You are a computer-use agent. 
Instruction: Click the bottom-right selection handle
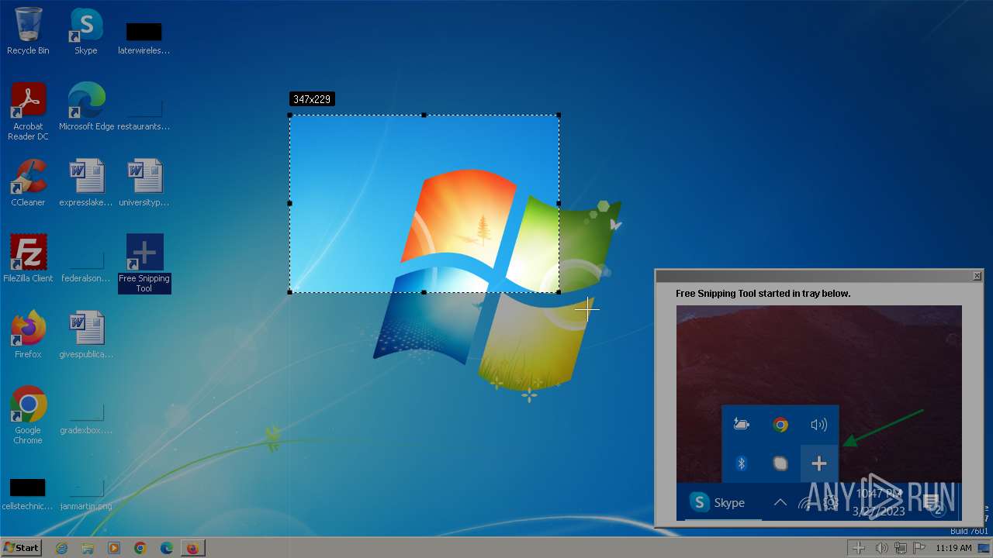click(559, 292)
